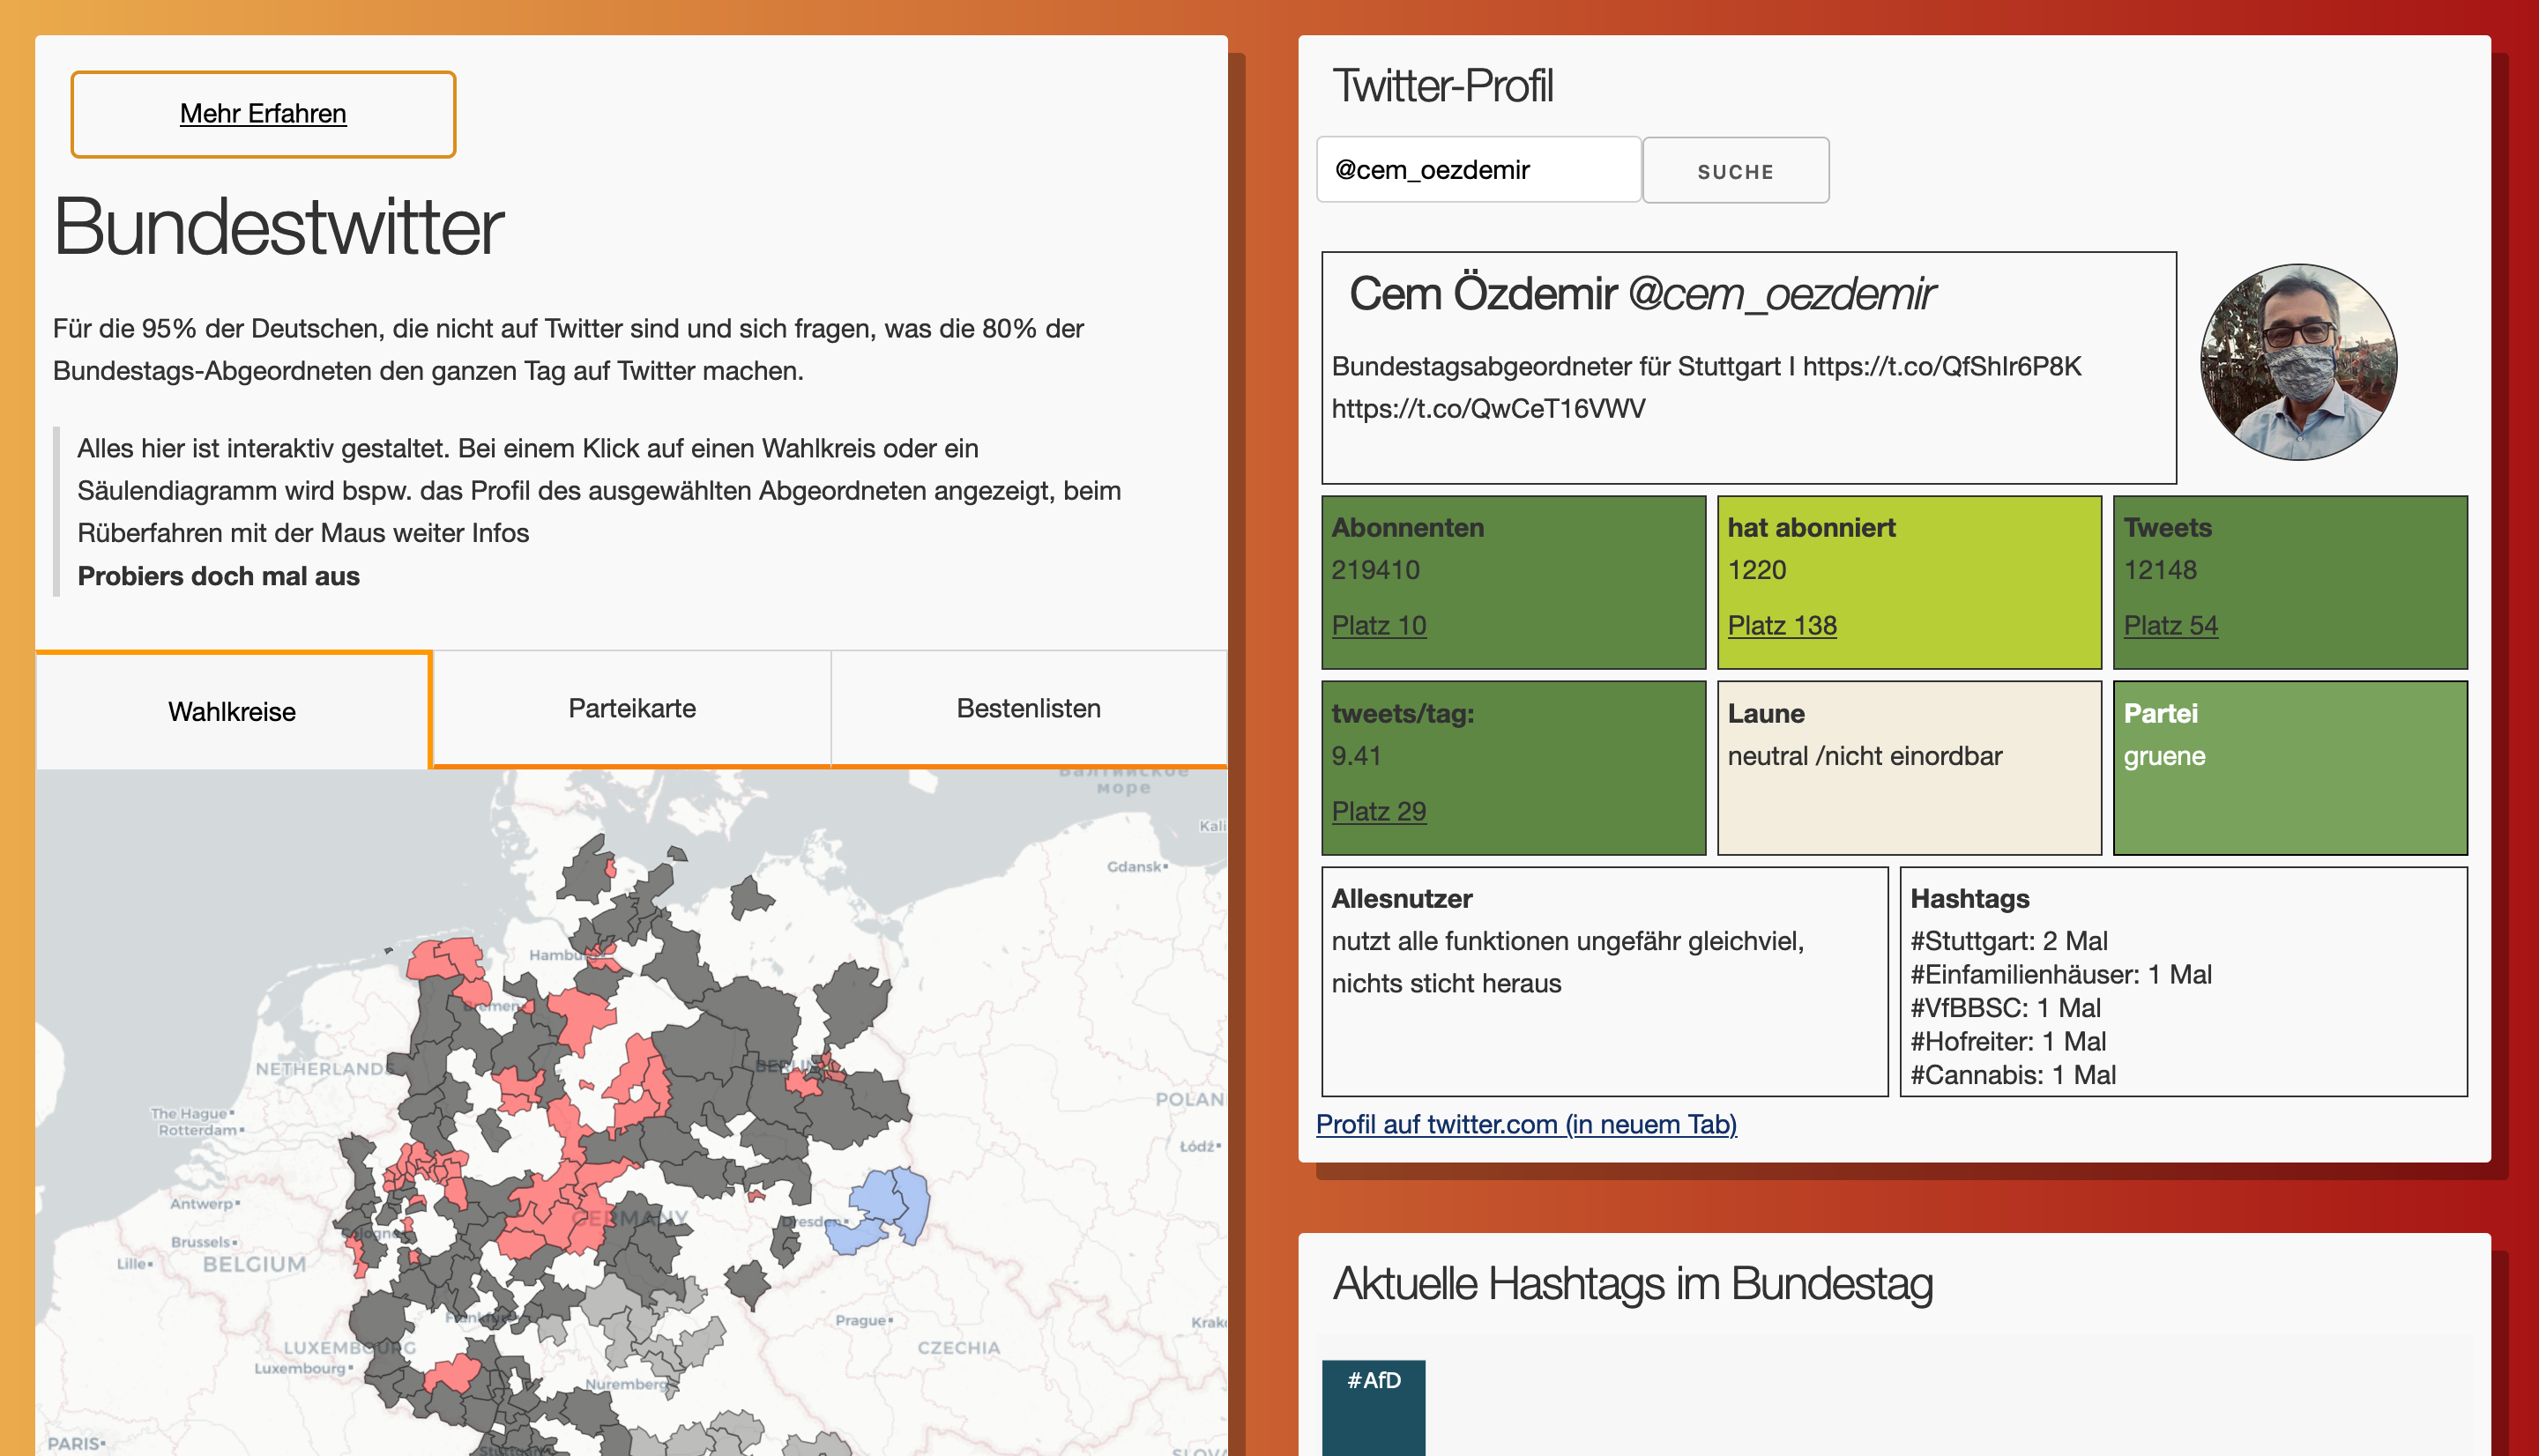2539x1456 pixels.
Task: Switch to the Wahlkreise tab
Action: 232,711
